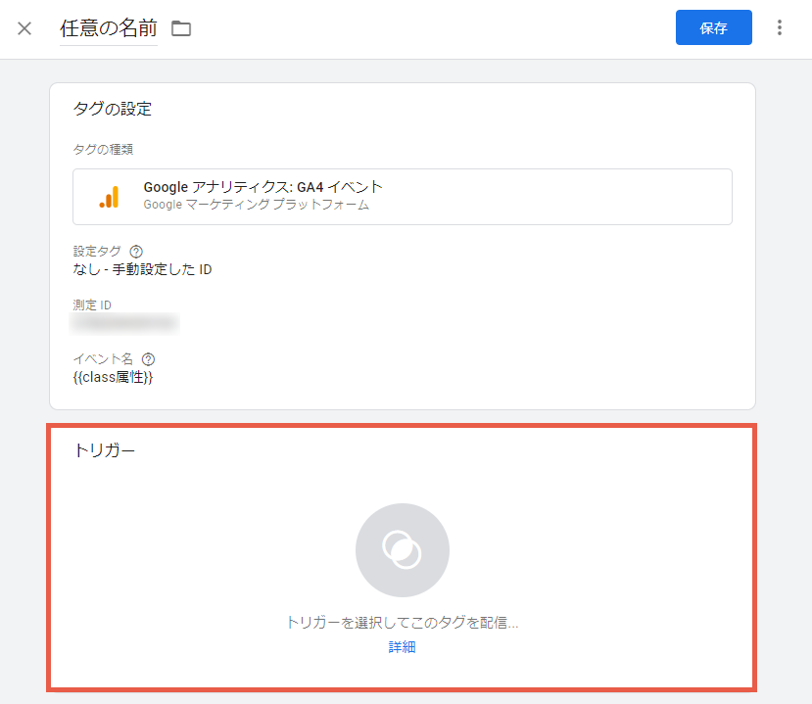Click the gray trigger selection circle icon
Viewport: 812px width, 704px height.
pos(403,550)
